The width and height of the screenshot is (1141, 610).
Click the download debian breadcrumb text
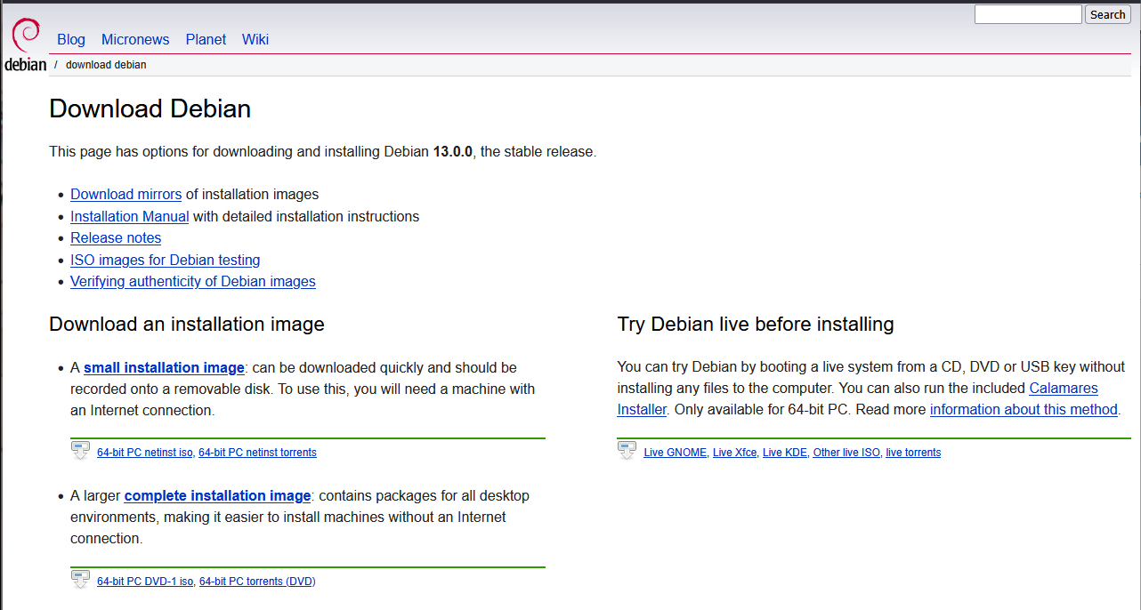(x=106, y=65)
